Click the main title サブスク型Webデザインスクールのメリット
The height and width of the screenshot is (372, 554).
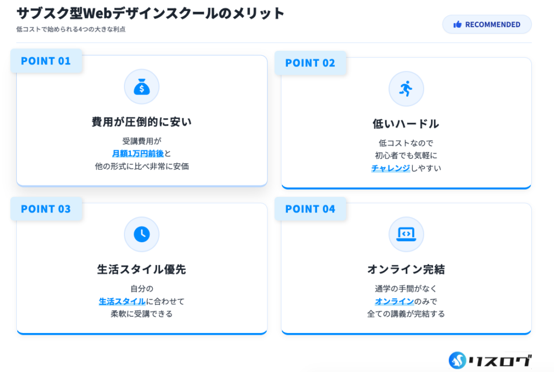pyautogui.click(x=150, y=14)
